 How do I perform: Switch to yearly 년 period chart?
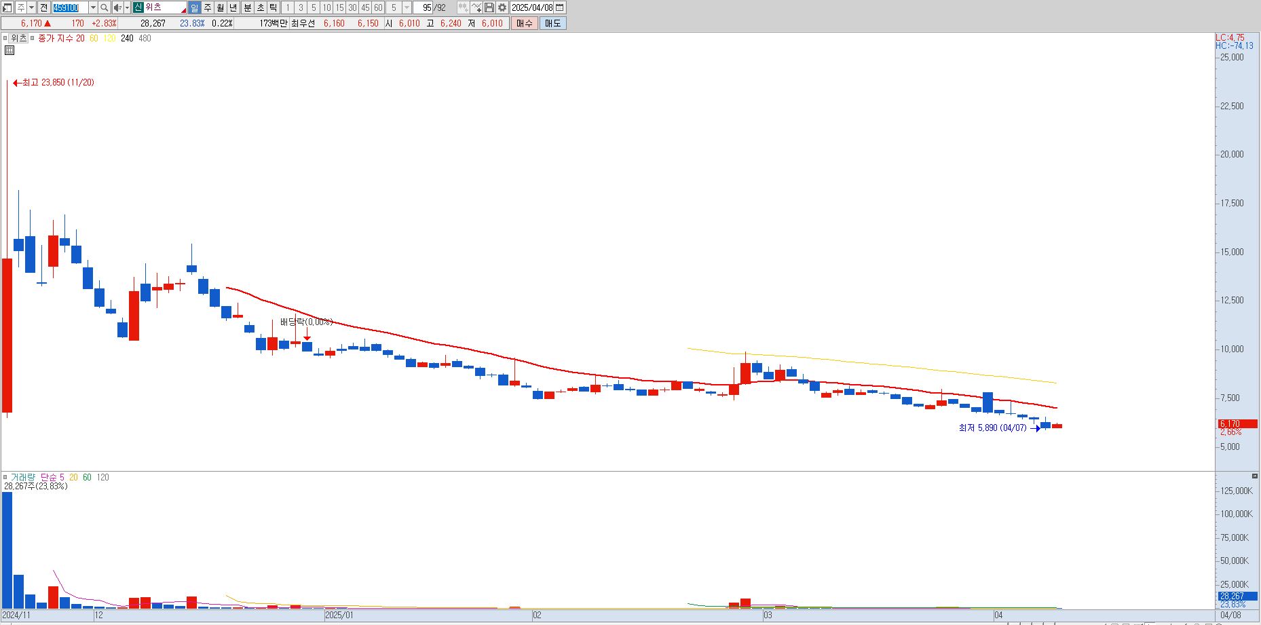click(x=233, y=7)
